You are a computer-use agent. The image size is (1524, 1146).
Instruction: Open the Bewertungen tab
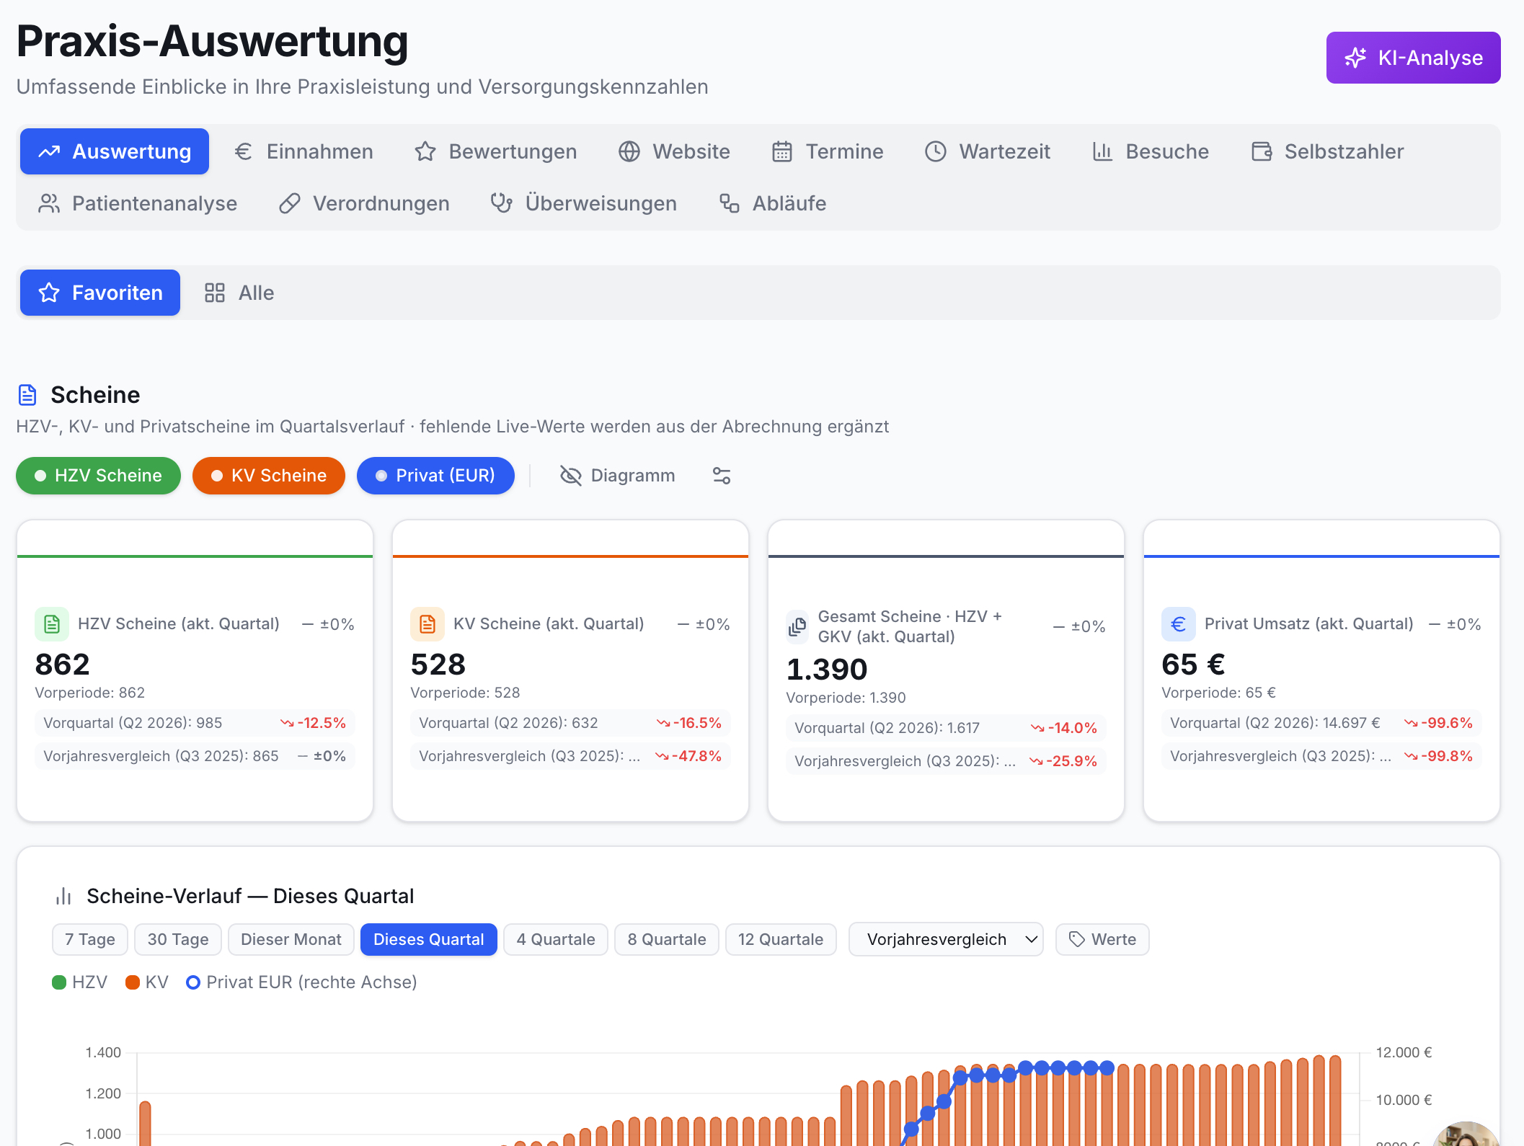495,151
